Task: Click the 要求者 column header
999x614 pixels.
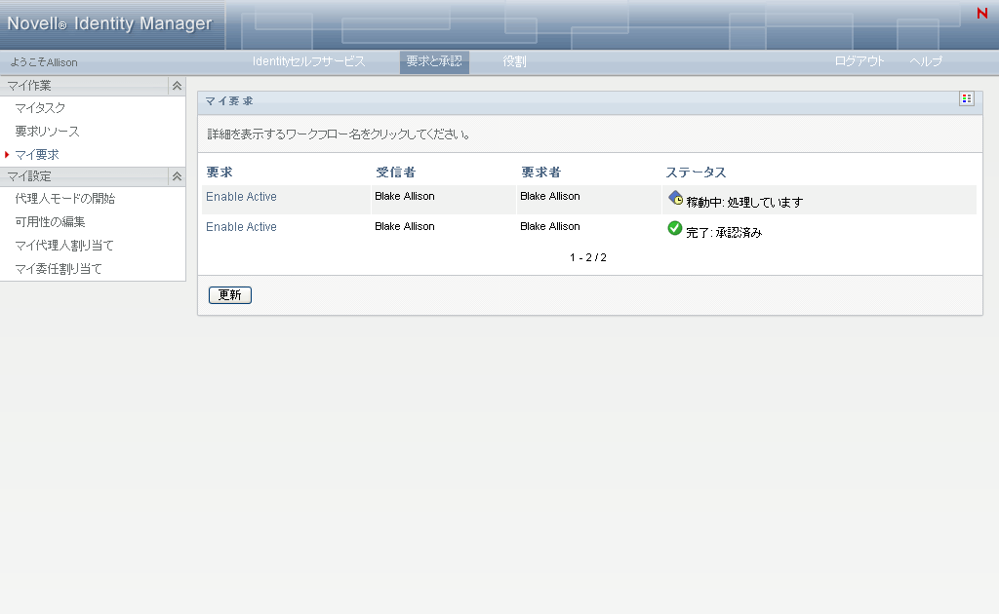Action: [540, 173]
